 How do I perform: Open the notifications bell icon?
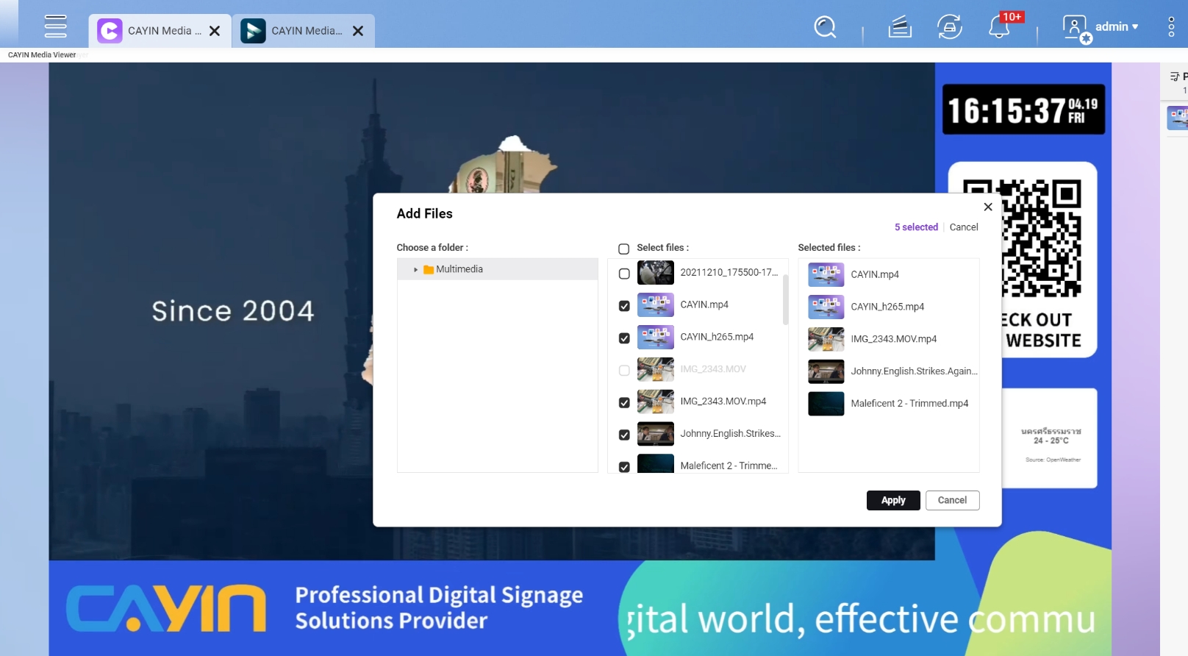tap(998, 27)
